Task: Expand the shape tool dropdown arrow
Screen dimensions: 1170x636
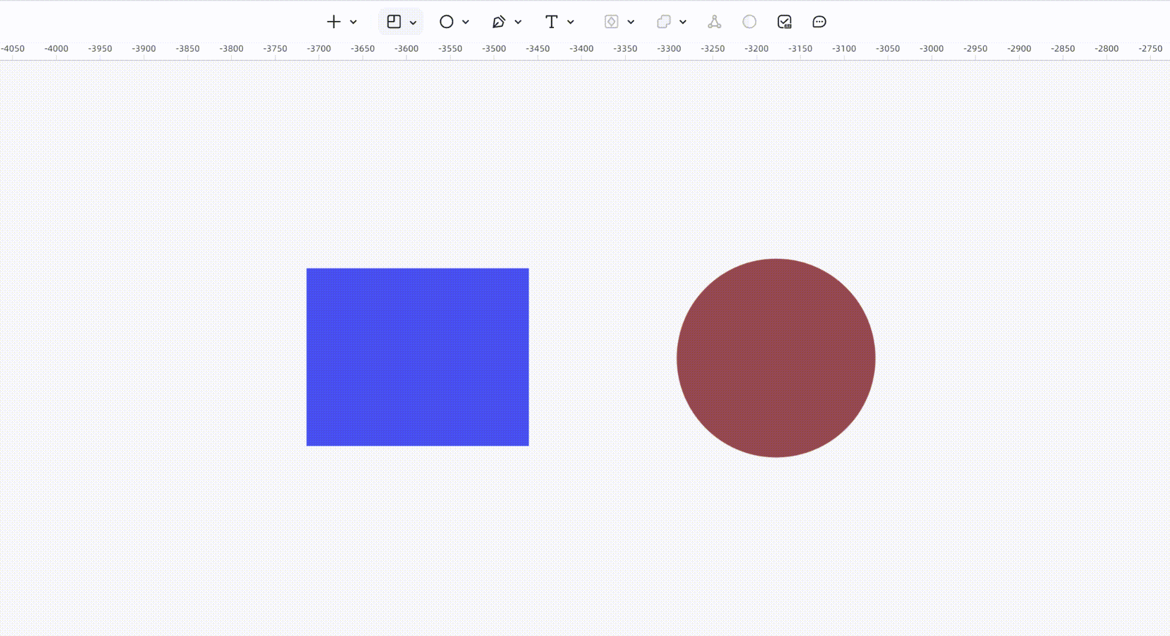Action: [465, 22]
